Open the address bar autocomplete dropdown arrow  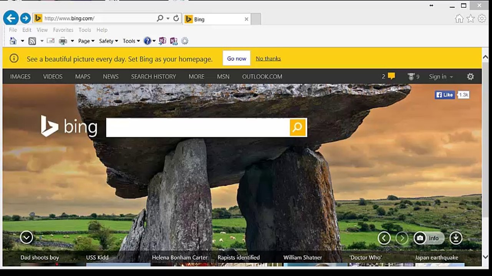pos(168,18)
